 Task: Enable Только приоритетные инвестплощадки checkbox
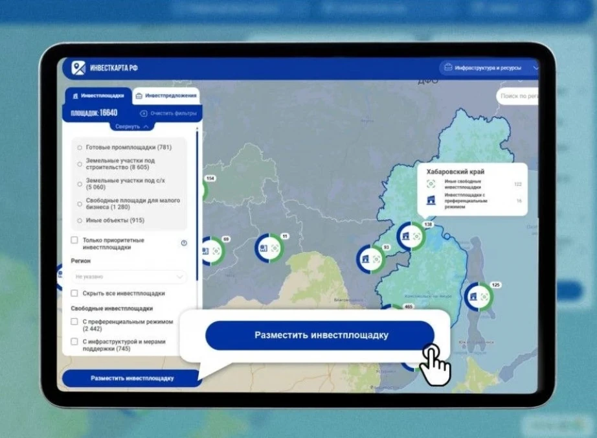pos(74,240)
